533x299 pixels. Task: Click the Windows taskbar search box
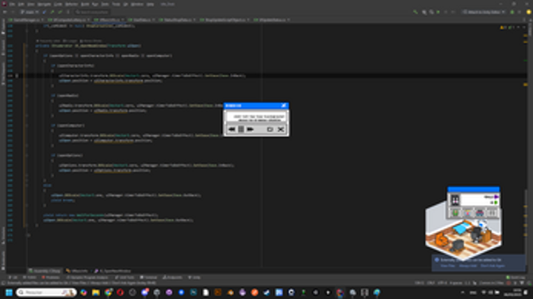[x=46, y=292]
